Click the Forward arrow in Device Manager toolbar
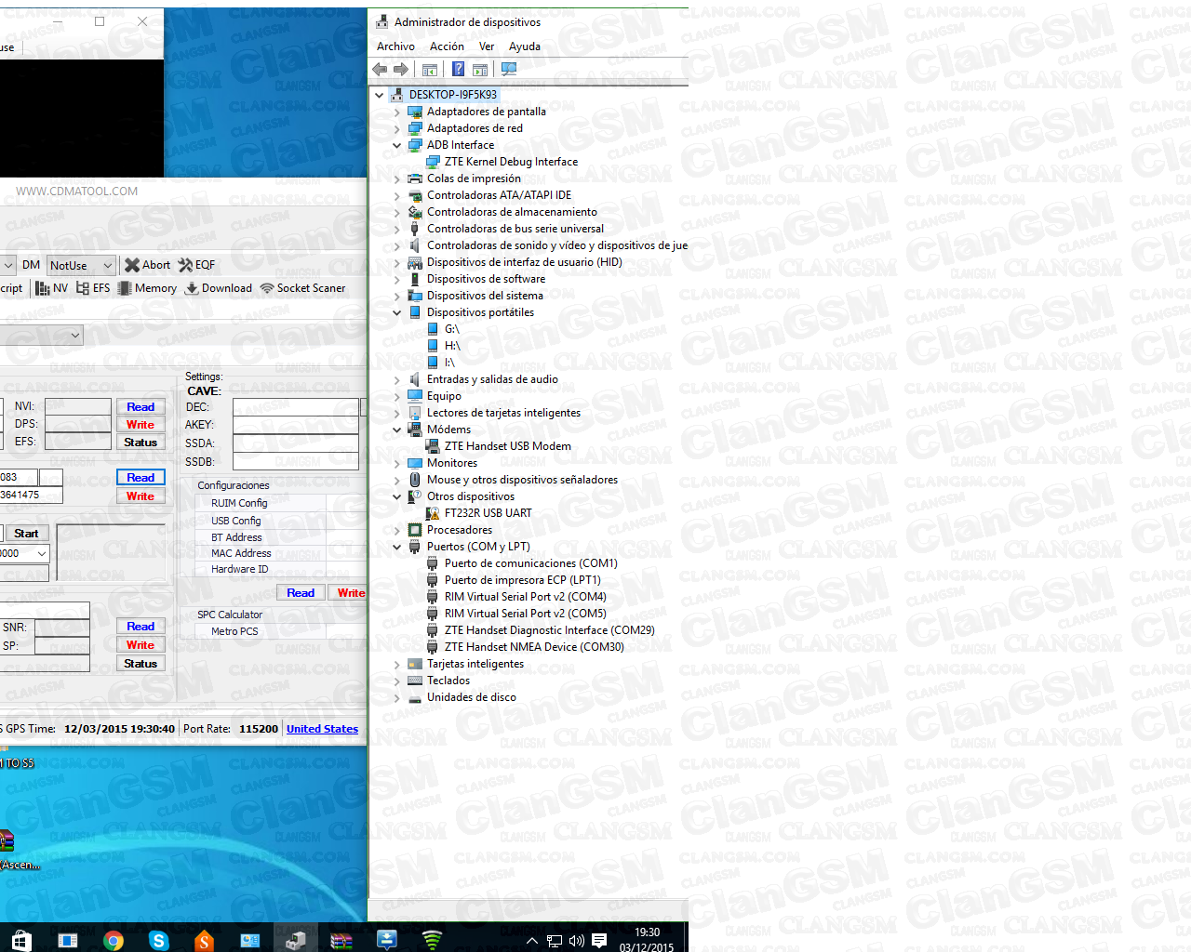 tap(401, 70)
